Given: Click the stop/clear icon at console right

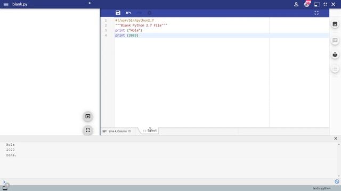Looking at the screenshot, I should pyautogui.click(x=337, y=181).
